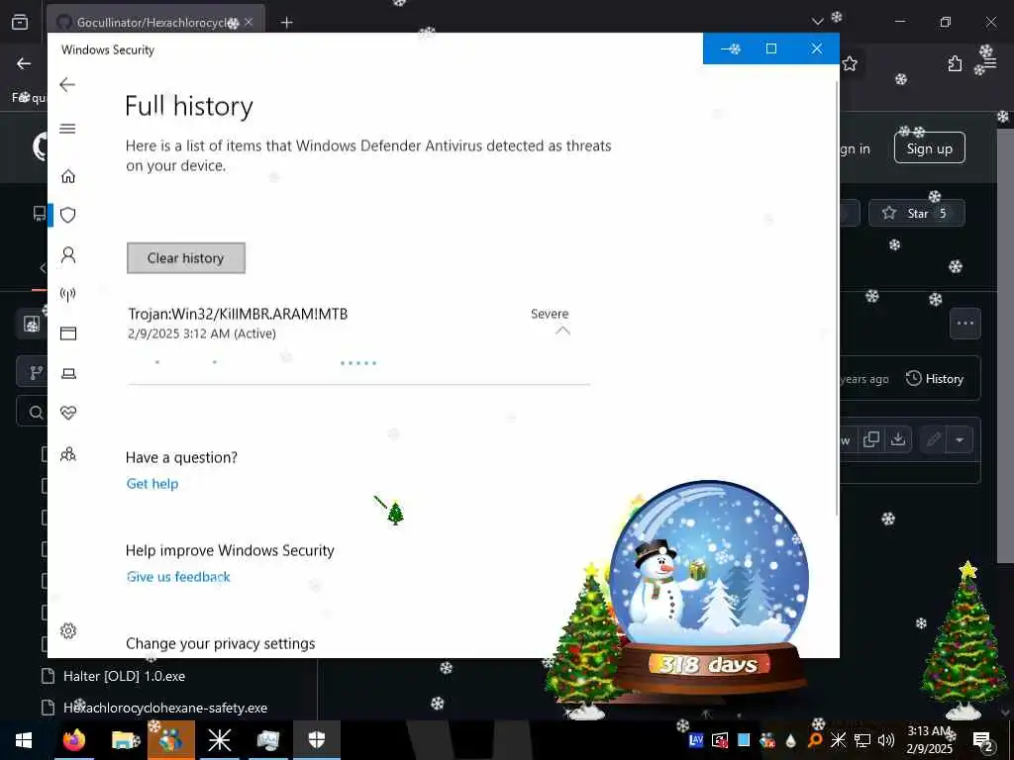
Task: Open Family options icon
Action: tap(68, 454)
